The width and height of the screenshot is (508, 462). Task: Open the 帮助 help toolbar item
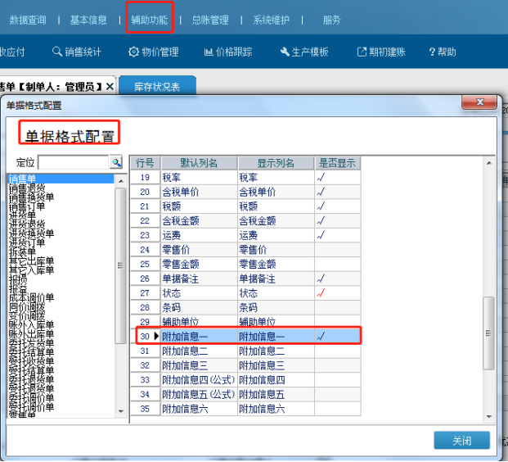pyautogui.click(x=443, y=52)
